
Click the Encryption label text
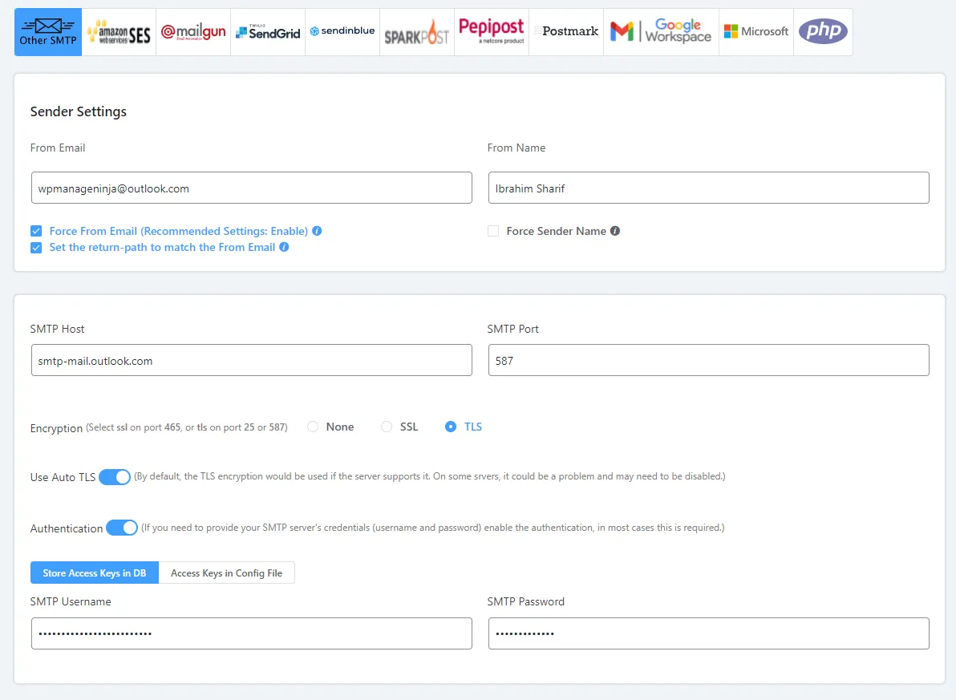(56, 428)
